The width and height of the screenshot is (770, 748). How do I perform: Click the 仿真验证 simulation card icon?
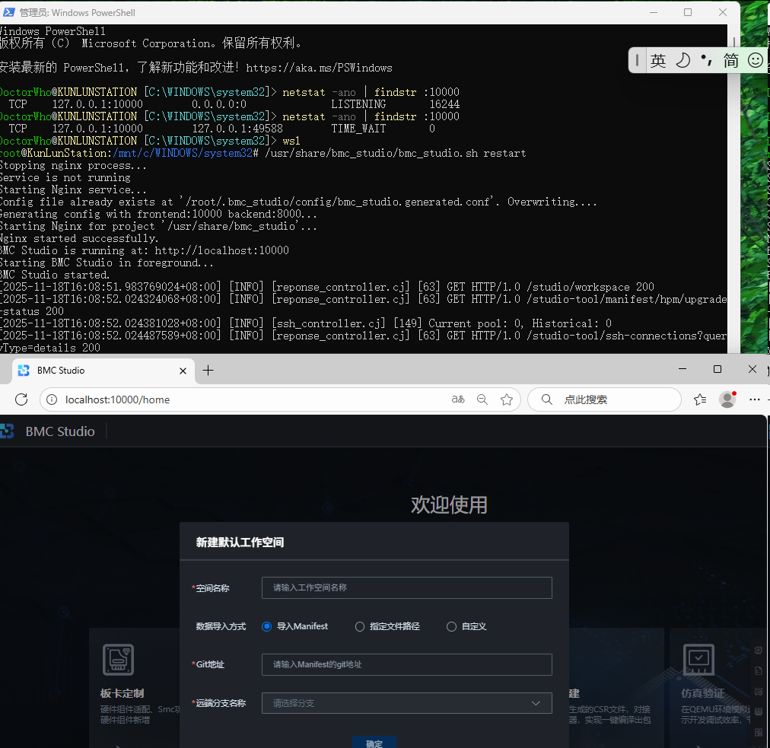698,659
